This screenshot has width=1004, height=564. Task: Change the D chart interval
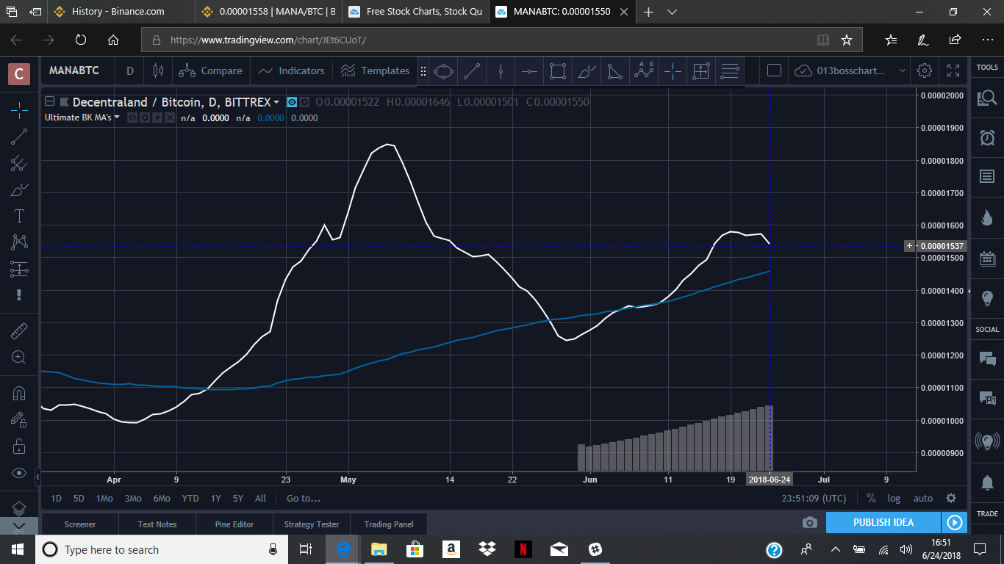130,70
